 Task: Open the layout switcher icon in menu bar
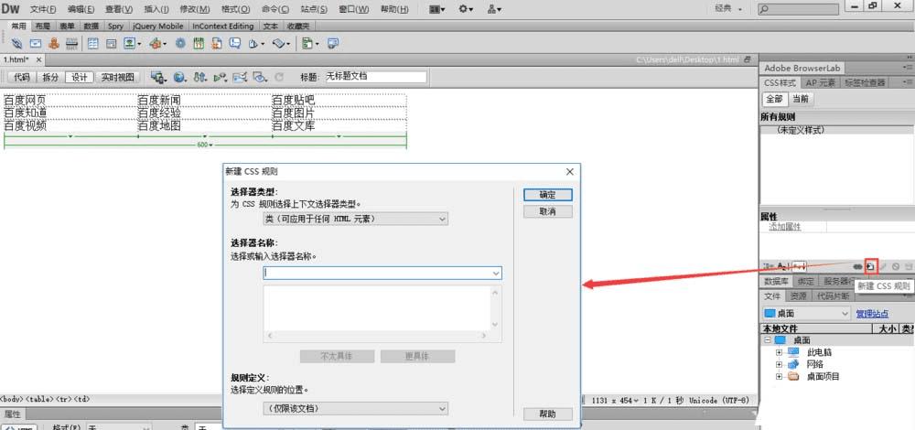[437, 9]
